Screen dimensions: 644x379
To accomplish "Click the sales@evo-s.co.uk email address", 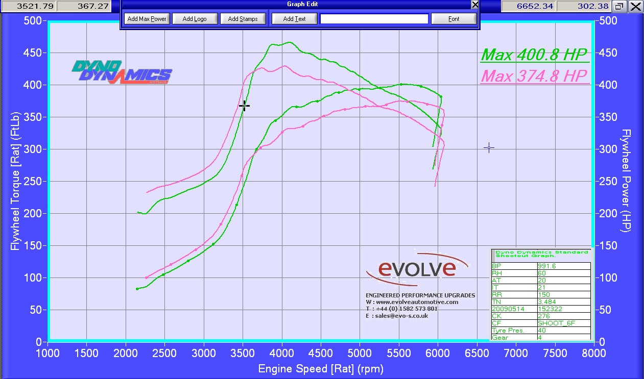I will 401,316.
